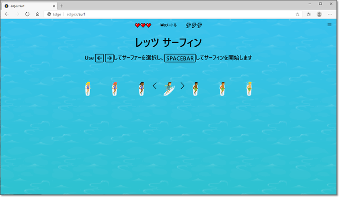Screen dimensions: 339x197
Task: Open a new browser tab
Action: pyautogui.click(x=61, y=6)
